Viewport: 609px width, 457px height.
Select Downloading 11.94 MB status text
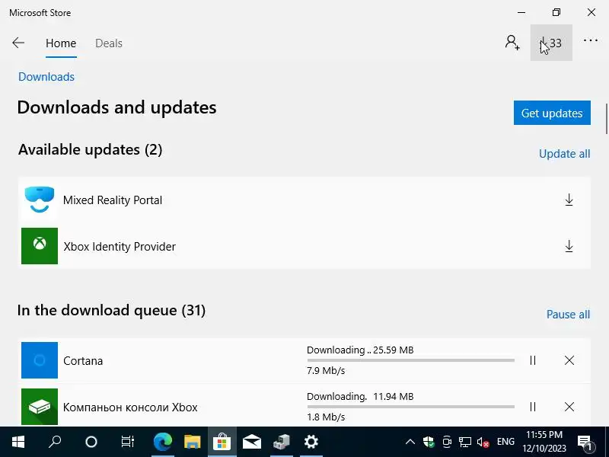click(360, 396)
